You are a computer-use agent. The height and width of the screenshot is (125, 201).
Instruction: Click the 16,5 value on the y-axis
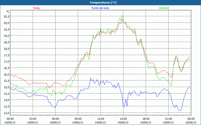coord(7,68)
